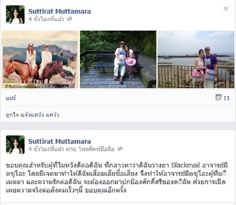This screenshot has height=205, width=236.
Task: Click the ขอบคุณอีกครั้ง closing line of status
Action: coord(106,191)
